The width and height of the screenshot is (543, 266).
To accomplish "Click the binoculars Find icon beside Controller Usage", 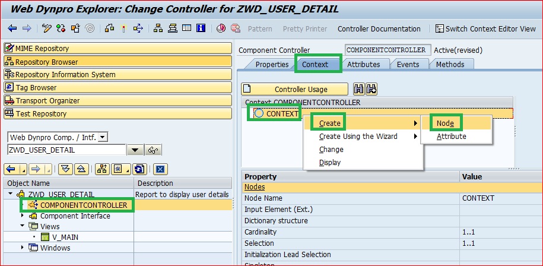I will 359,89.
